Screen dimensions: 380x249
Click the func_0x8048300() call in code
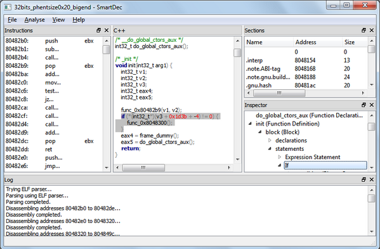(150, 123)
